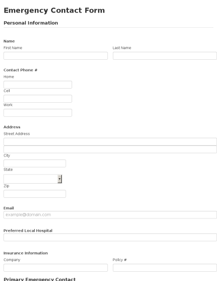
Task: Click the Email field with example@domain.com placeholder
Action: click(110, 215)
